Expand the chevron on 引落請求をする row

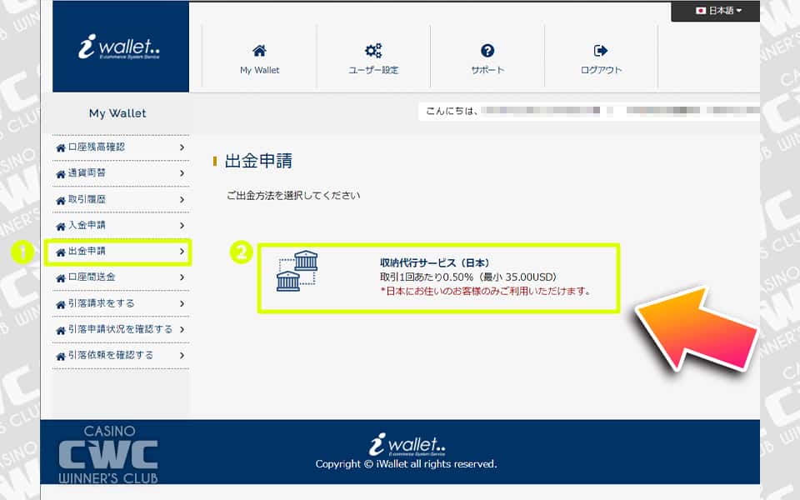(x=182, y=303)
